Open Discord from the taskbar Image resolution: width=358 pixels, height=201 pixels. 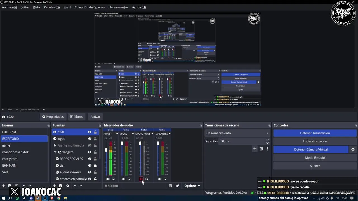pos(31,198)
